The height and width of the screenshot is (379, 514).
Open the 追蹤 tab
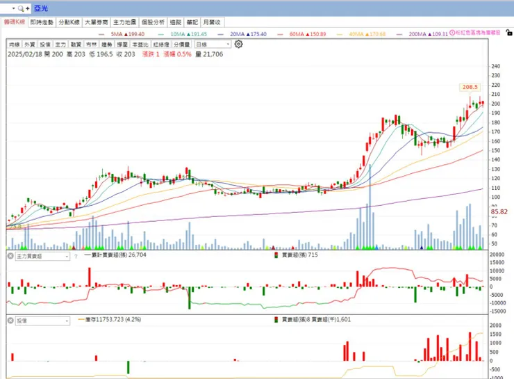pyautogui.click(x=176, y=22)
